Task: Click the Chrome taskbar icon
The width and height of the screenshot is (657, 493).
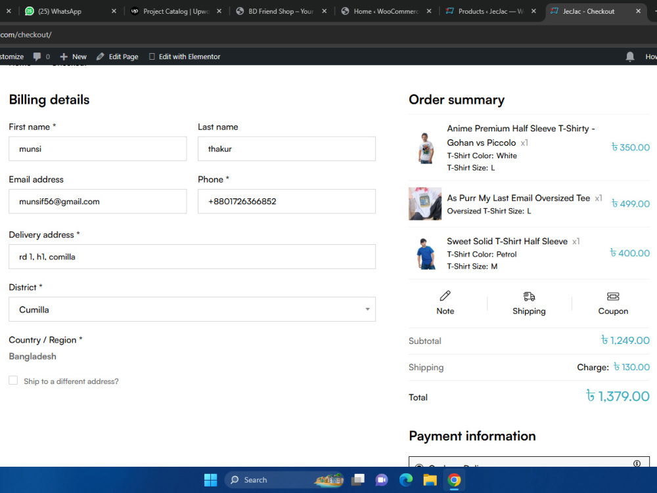Action: [x=454, y=480]
